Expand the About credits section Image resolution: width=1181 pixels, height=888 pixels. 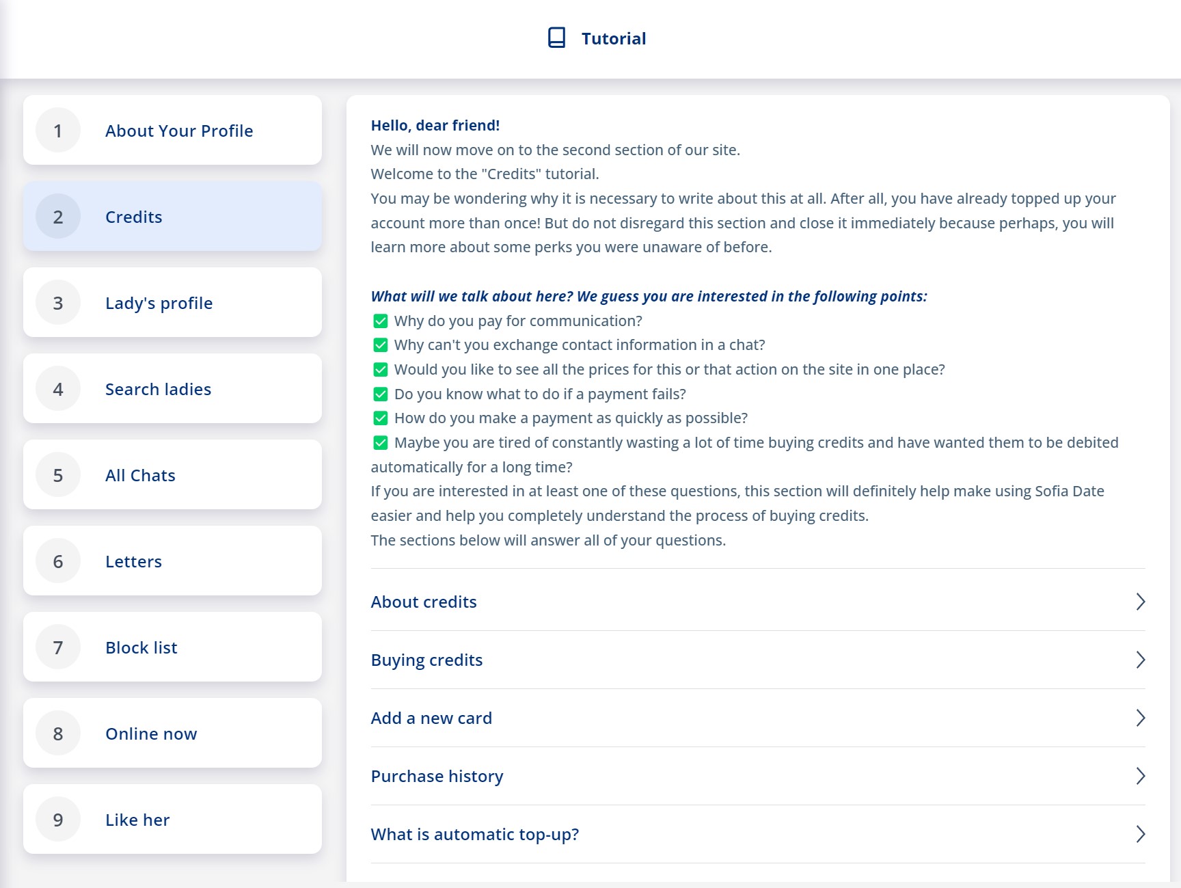click(758, 602)
